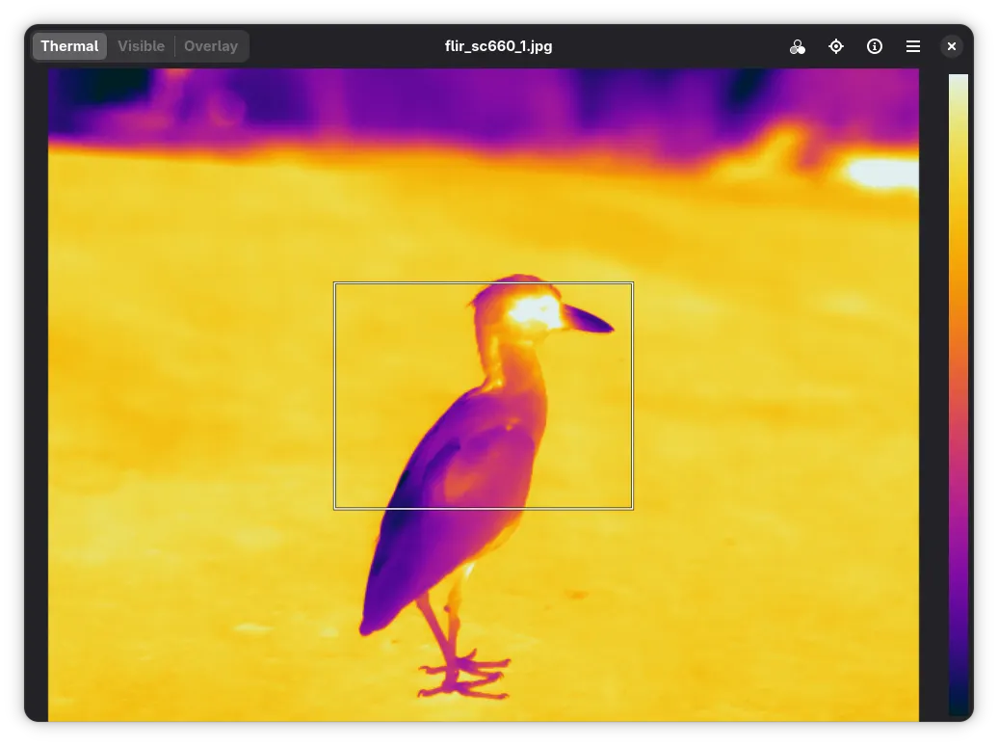Open the hamburger main menu
Image resolution: width=998 pixels, height=746 pixels.
[913, 46]
